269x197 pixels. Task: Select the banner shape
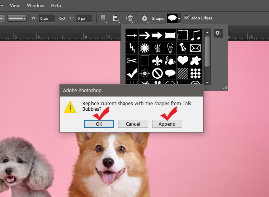click(170, 35)
